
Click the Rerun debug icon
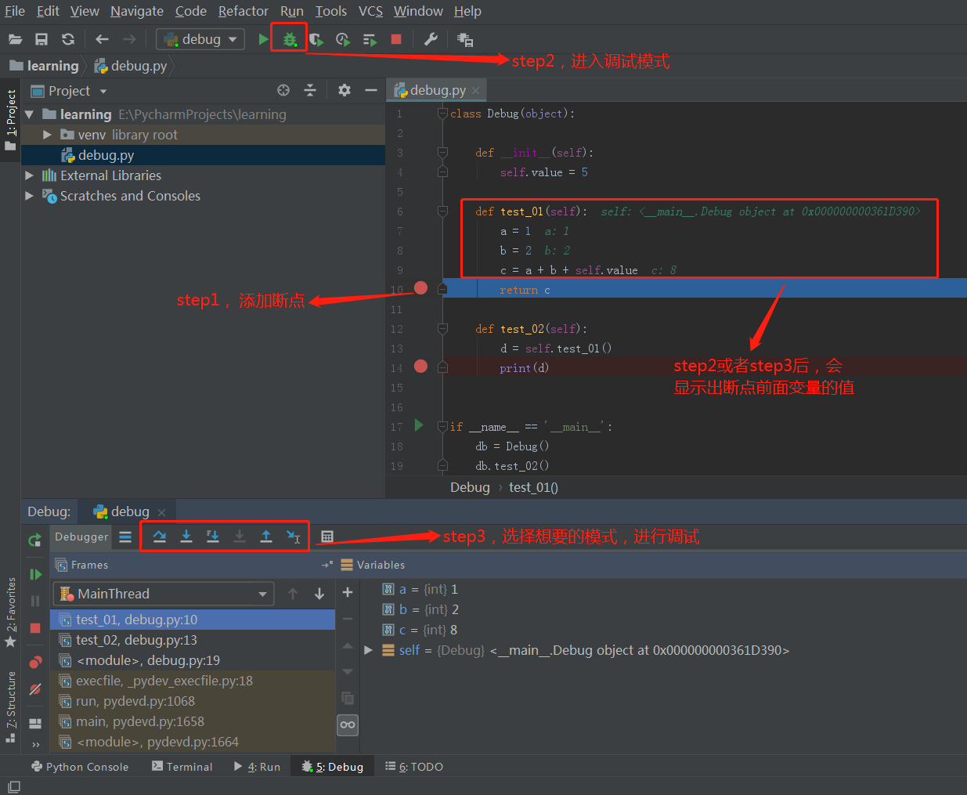(x=35, y=540)
